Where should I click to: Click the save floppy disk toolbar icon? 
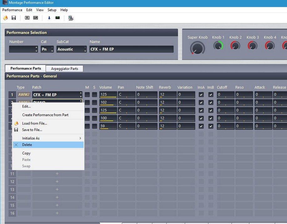(x=14, y=18)
